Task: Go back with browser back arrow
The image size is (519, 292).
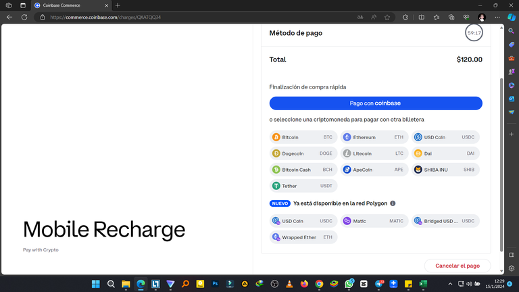Action: 9,17
